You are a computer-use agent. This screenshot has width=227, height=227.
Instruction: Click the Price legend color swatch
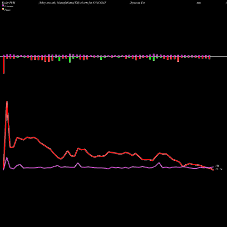(3, 10)
